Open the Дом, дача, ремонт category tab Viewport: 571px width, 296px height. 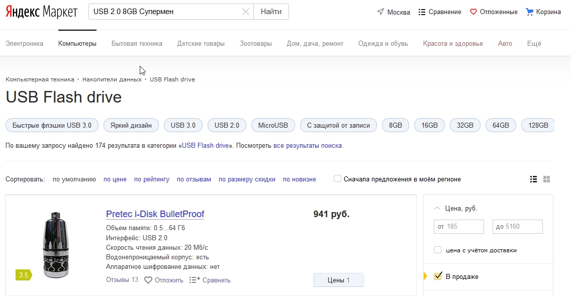coord(315,44)
